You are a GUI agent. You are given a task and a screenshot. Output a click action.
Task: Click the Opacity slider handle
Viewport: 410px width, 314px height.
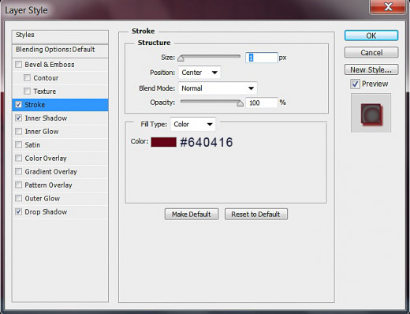[240, 103]
